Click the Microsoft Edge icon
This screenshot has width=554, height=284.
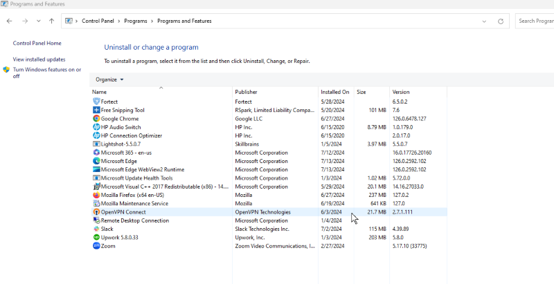pos(96,161)
